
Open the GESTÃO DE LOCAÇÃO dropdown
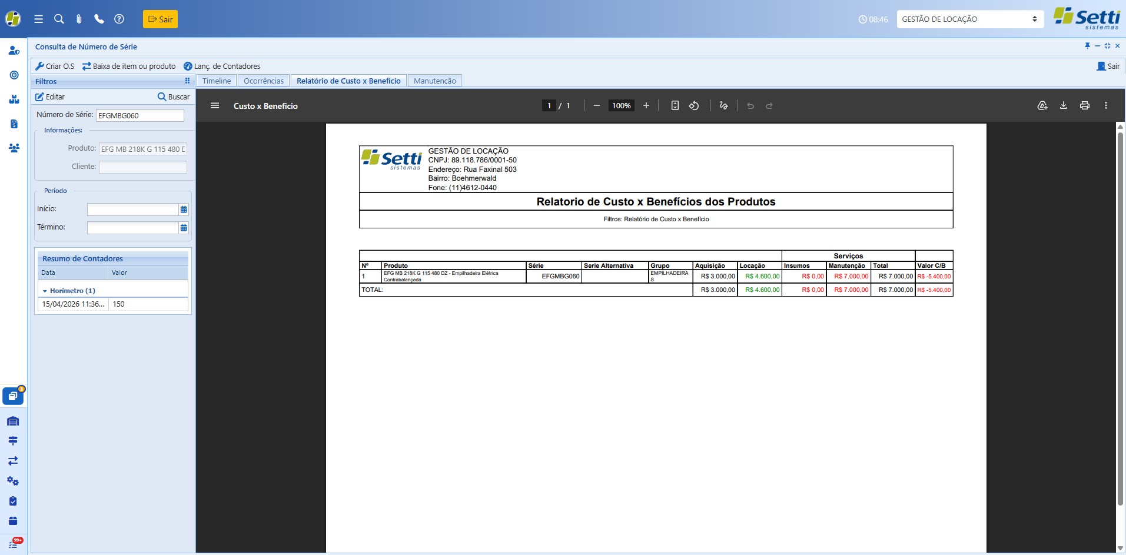[970, 19]
